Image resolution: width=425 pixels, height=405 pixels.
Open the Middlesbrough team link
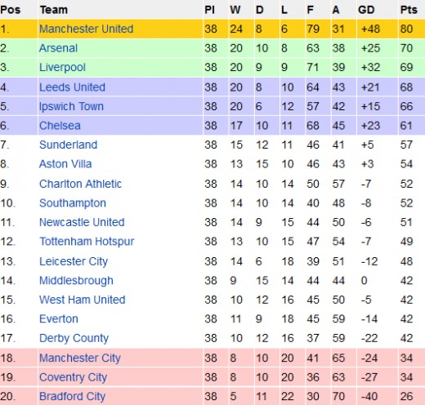coord(76,281)
